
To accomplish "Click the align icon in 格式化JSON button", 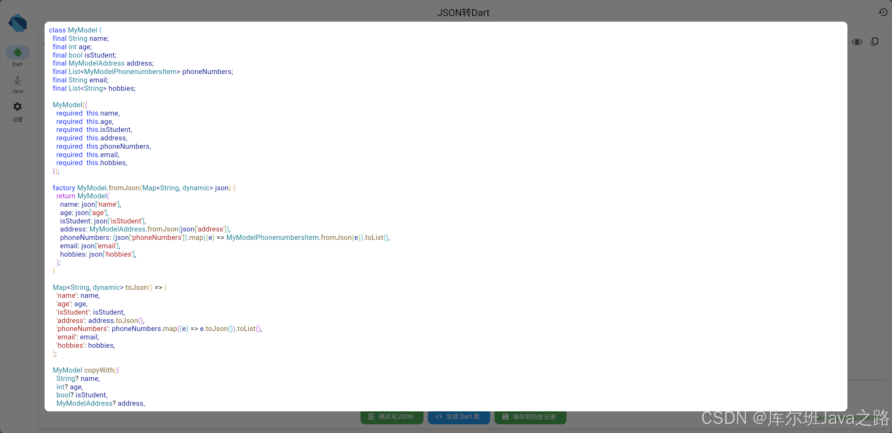I will pyautogui.click(x=371, y=417).
